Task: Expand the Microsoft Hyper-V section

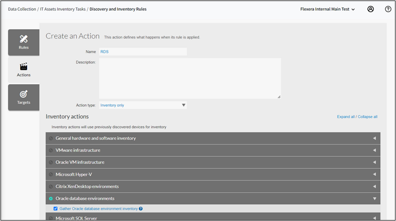Action: click(x=213, y=174)
